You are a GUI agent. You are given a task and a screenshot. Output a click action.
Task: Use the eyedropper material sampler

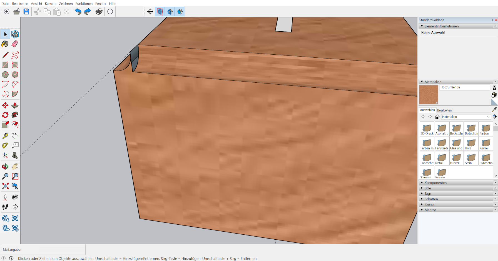pos(494,110)
